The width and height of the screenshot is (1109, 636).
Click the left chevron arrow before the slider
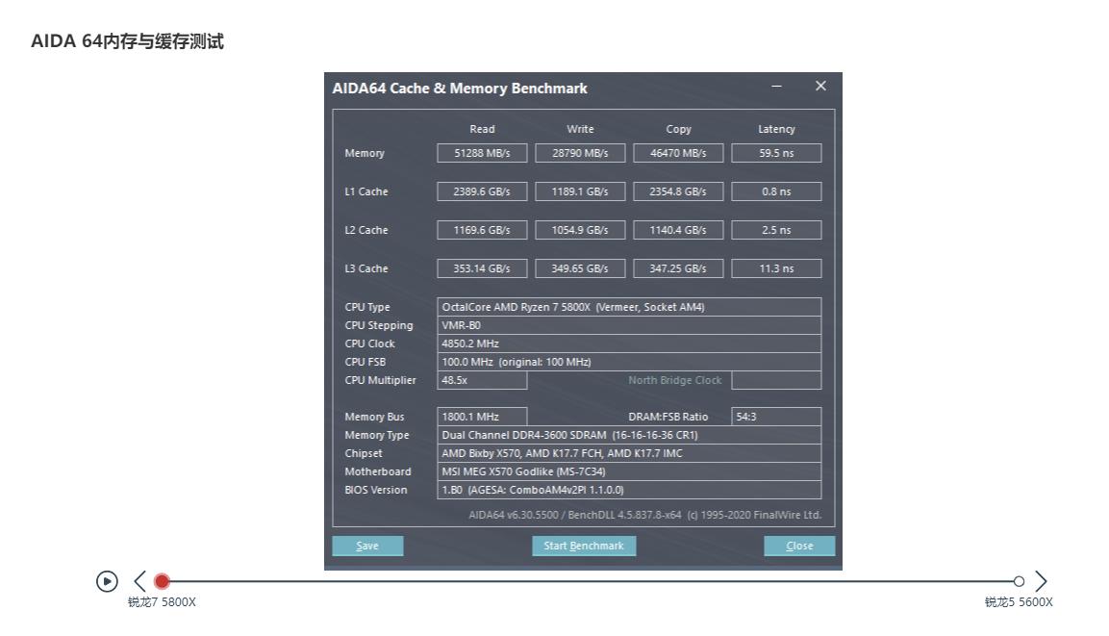[139, 581]
